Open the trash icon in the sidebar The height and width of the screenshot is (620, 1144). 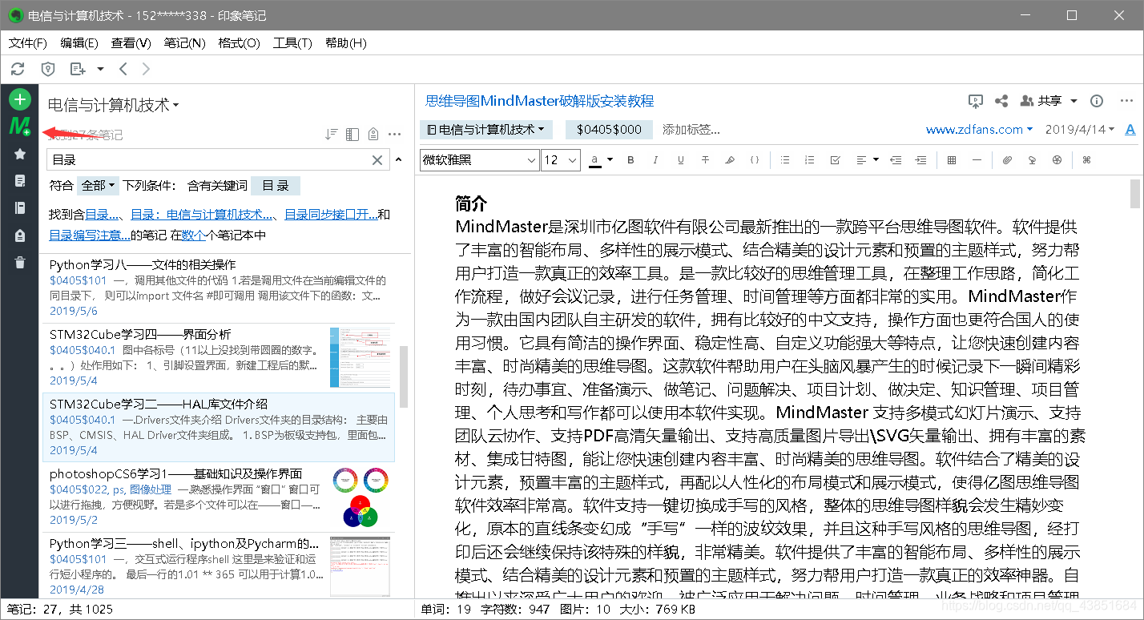[x=20, y=263]
